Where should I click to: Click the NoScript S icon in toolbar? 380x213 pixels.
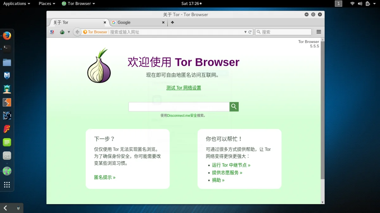pyautogui.click(x=52, y=32)
